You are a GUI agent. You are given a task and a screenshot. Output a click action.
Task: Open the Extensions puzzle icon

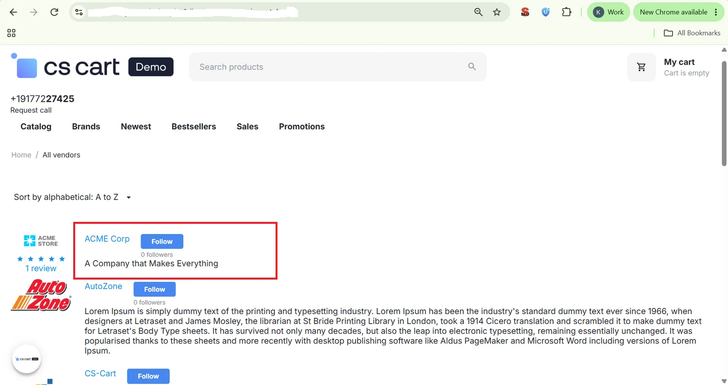(x=566, y=12)
